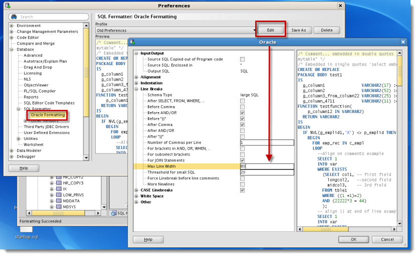Collapse the Line Breaks section

pyautogui.click(x=136, y=89)
